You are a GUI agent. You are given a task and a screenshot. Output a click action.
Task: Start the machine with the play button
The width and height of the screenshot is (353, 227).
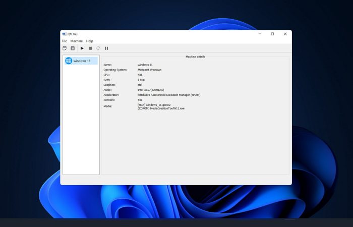(82, 48)
